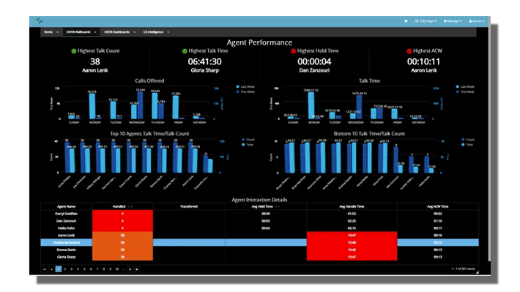Click Wednesday's 10,444 bar in Calls Offered

click(141, 105)
